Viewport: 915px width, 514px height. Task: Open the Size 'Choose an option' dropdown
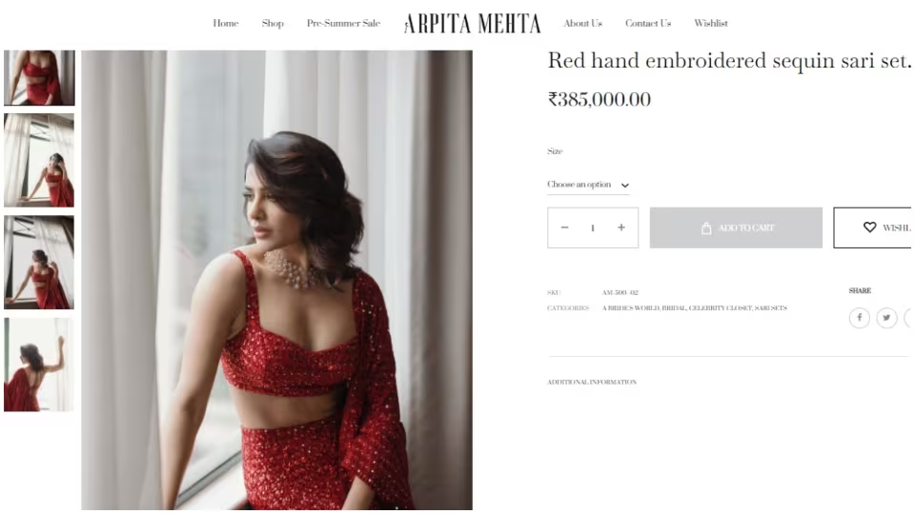click(x=588, y=185)
